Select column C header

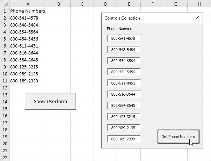coord(82,4)
